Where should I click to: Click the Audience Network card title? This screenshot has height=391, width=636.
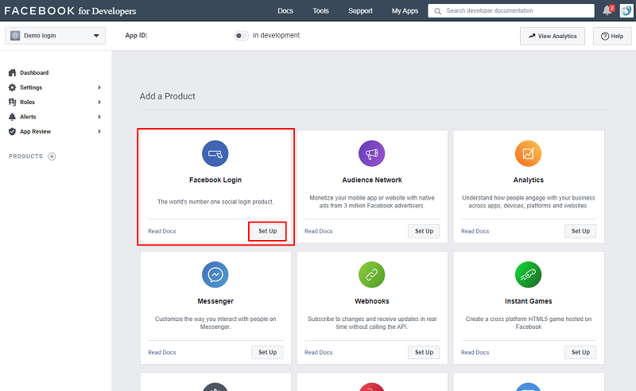click(371, 180)
